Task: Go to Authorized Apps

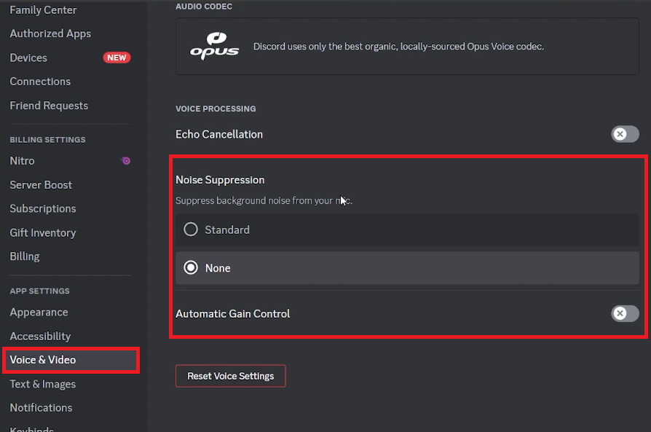Action: tap(50, 34)
